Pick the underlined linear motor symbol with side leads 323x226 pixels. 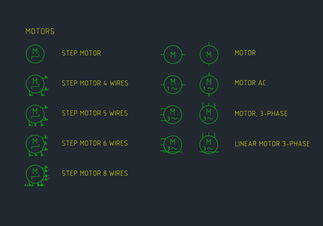[173, 145]
